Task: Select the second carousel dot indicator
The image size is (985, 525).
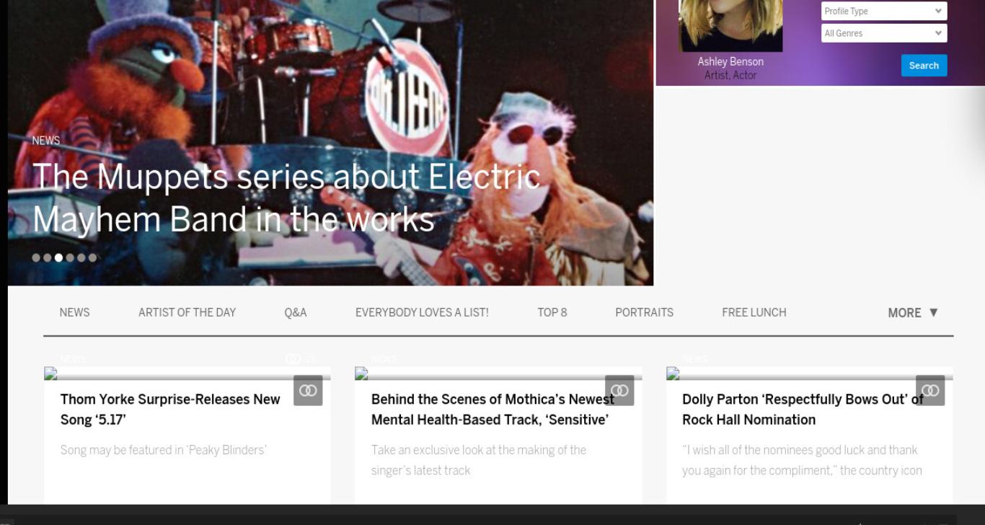Action: coord(48,257)
